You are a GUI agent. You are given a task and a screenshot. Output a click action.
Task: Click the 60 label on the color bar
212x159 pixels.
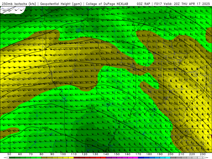click(20, 154)
